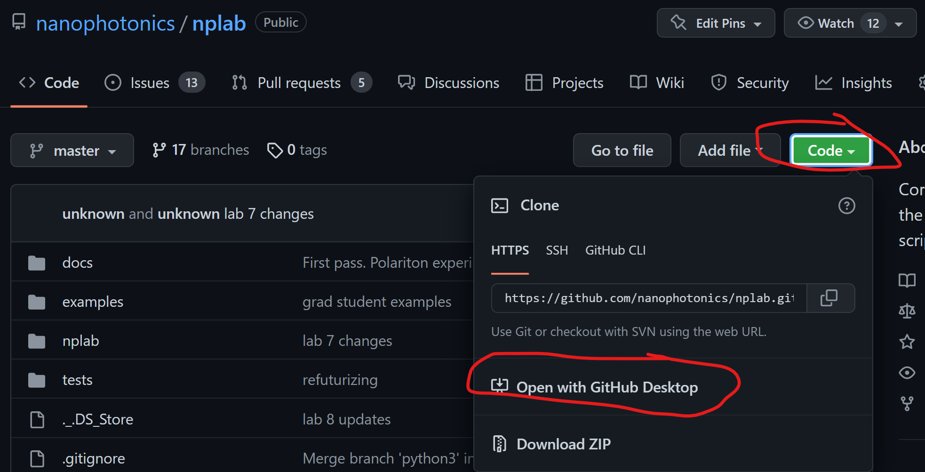Open the Discussions tab
This screenshot has width=925, height=472.
[462, 82]
